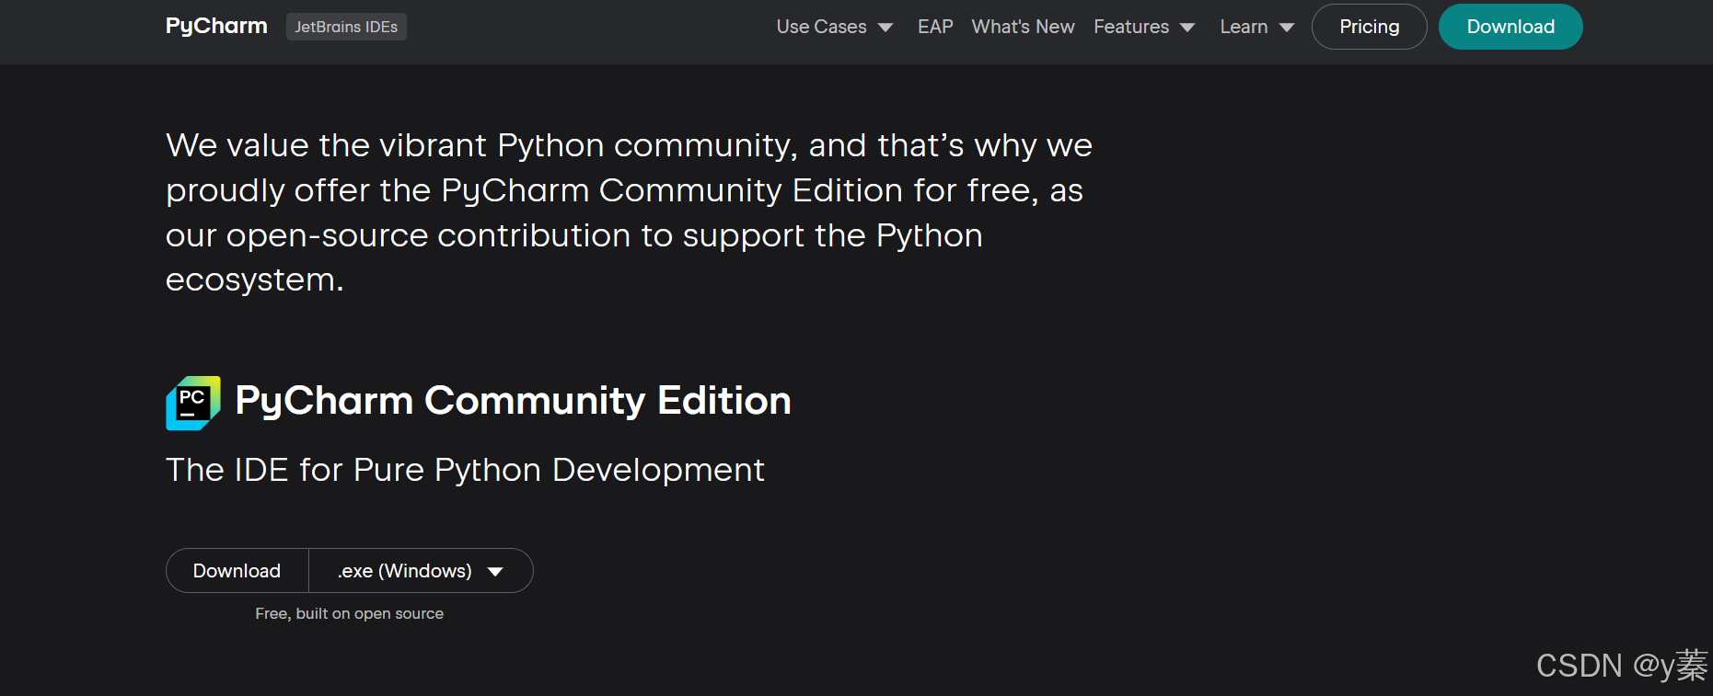Screen dimensions: 1713x696
Task: Click the "Free, built on open source" note
Action: pos(349,613)
